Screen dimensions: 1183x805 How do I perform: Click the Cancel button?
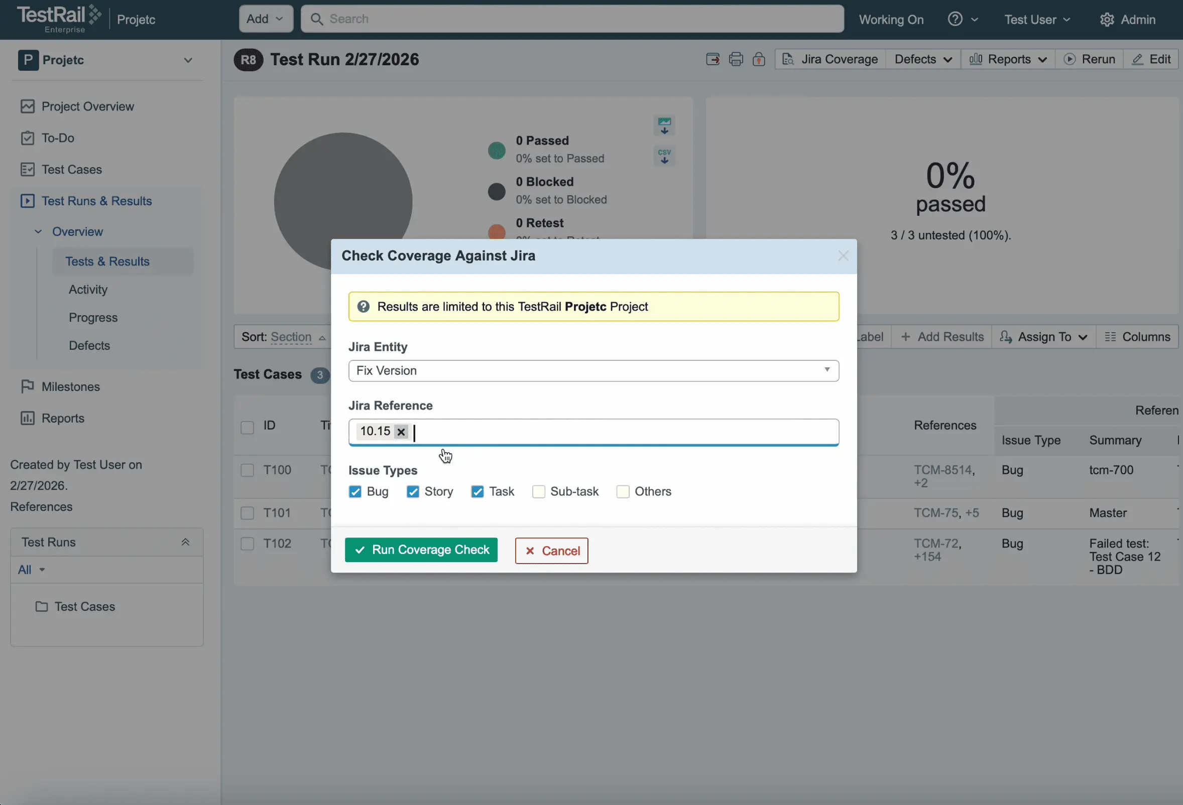click(x=551, y=551)
